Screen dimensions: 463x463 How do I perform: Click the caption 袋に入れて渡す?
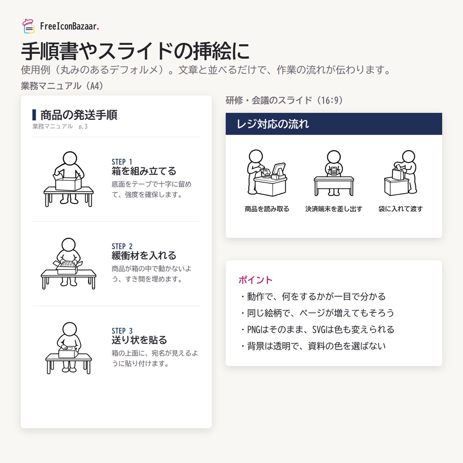pyautogui.click(x=401, y=209)
